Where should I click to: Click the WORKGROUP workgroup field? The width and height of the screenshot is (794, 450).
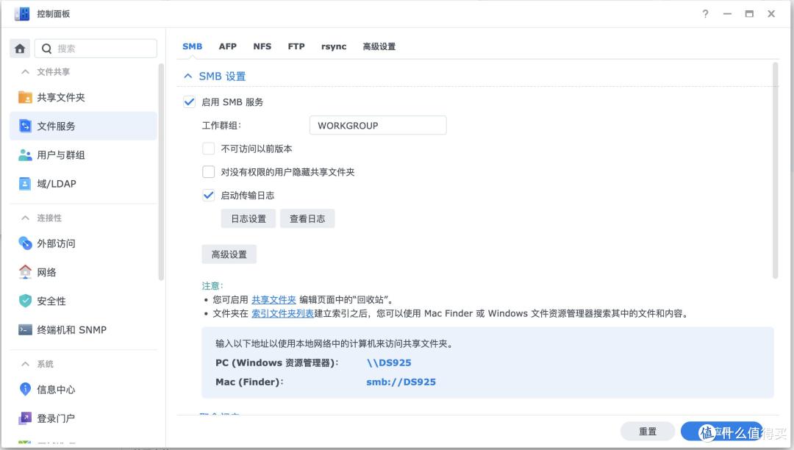pyautogui.click(x=378, y=126)
